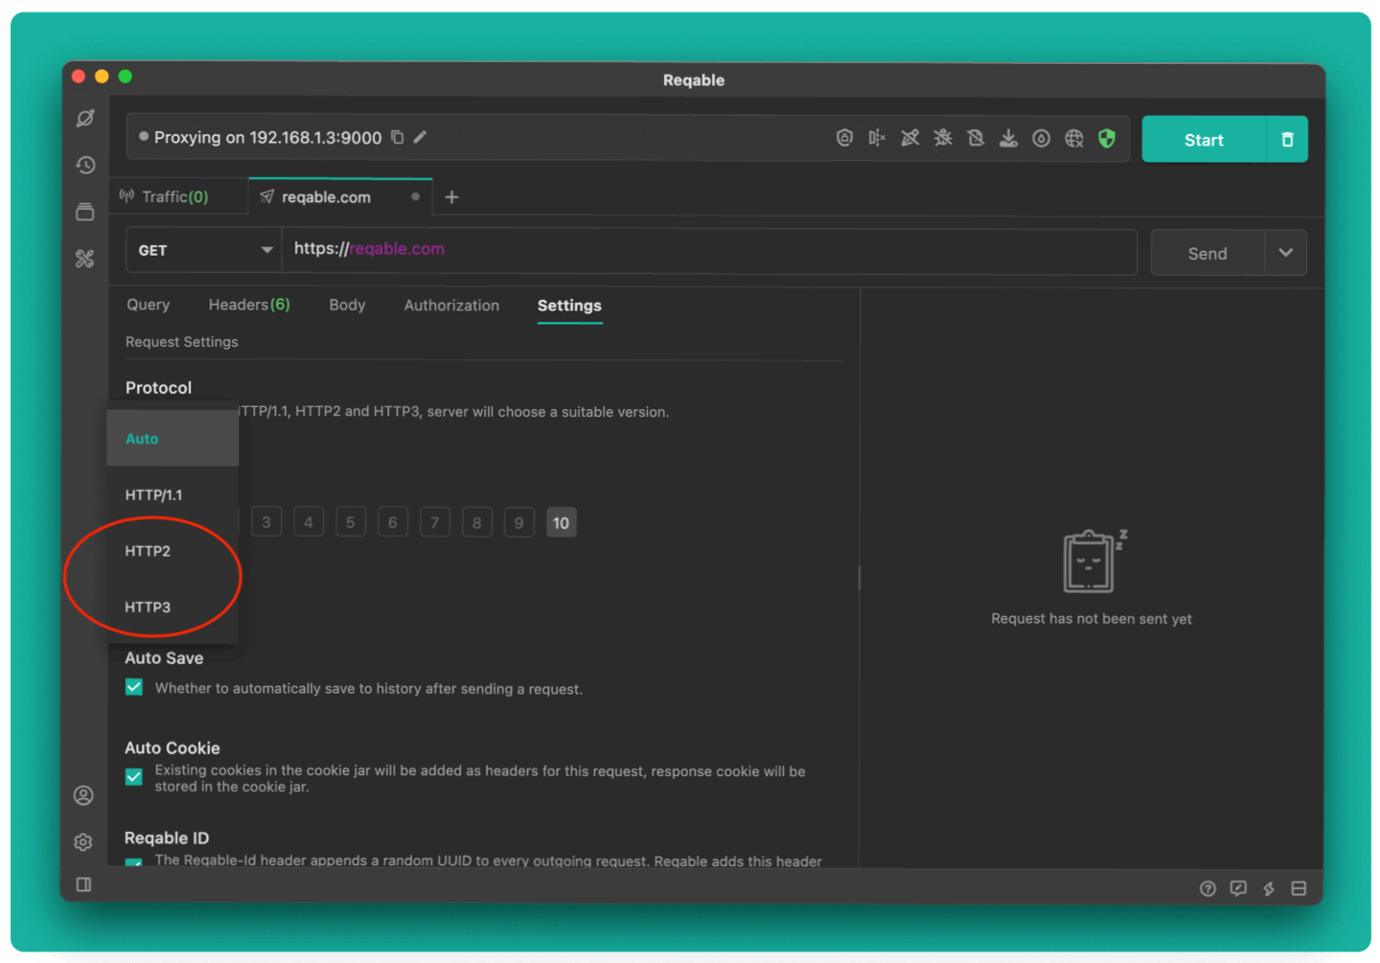Click the download-to-tray toolbar icon

pos(1008,138)
